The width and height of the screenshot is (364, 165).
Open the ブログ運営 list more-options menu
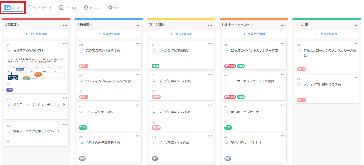click(x=210, y=25)
